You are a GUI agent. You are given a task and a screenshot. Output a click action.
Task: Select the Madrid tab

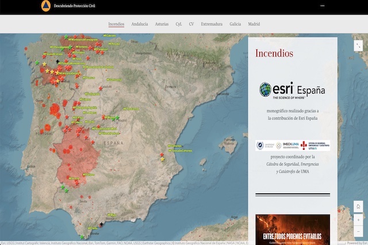pyautogui.click(x=254, y=24)
